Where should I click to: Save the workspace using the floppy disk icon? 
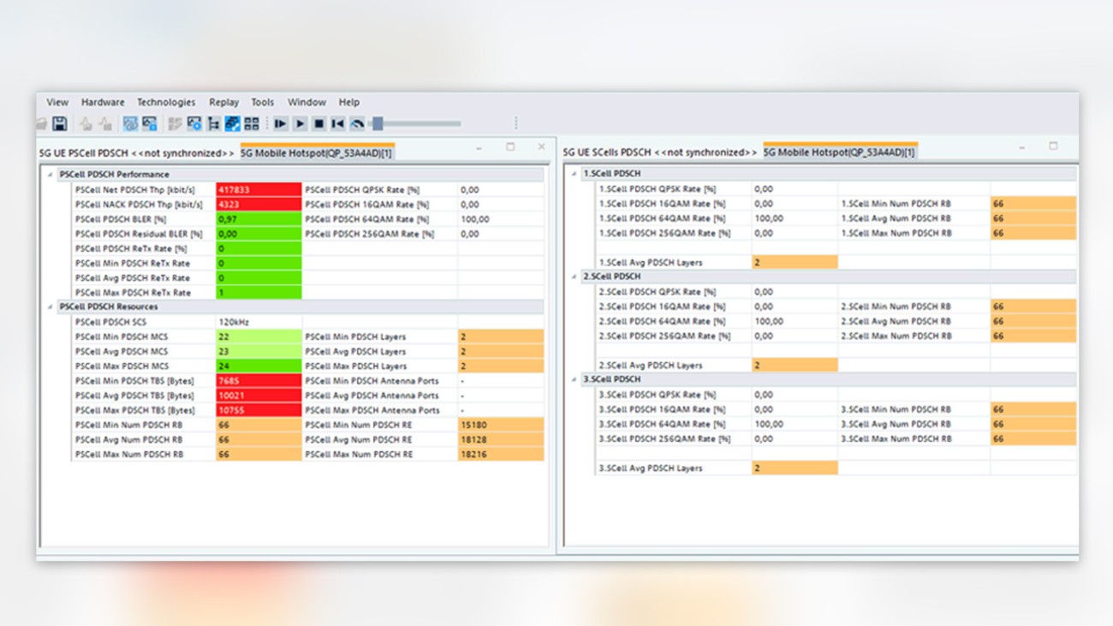point(60,122)
